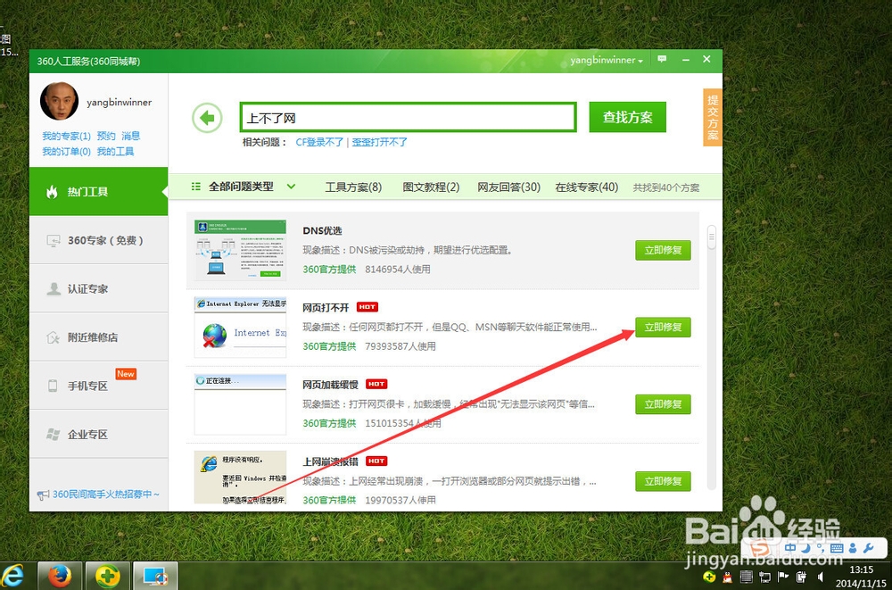Click the network tray icon

(x=764, y=577)
